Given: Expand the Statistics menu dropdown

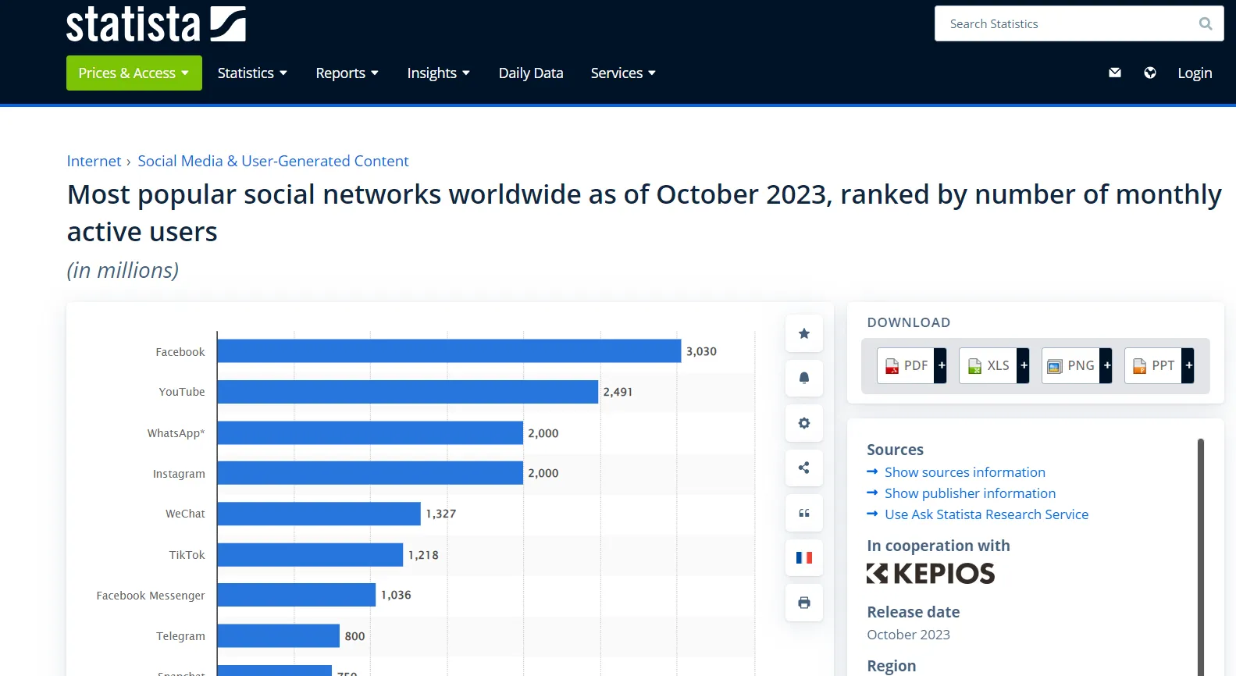Looking at the screenshot, I should click(x=252, y=73).
